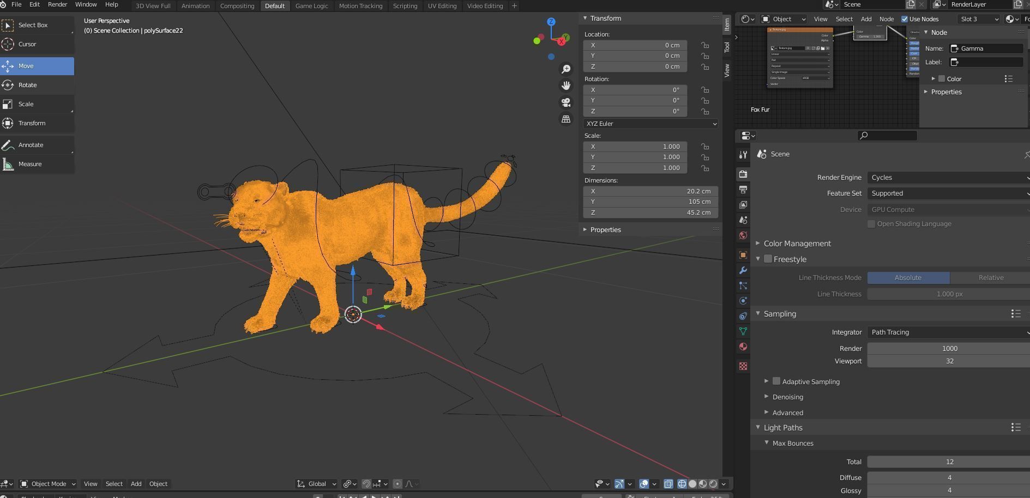Click the viewport header Object button

(x=158, y=484)
